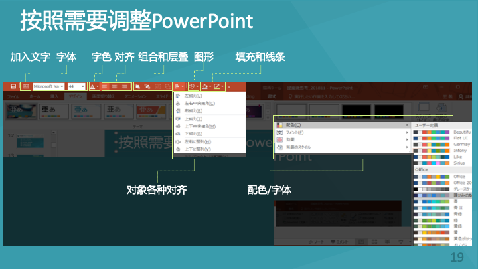478x269 pixels.
Task: Click the shape outline pen icon
Action: point(217,86)
